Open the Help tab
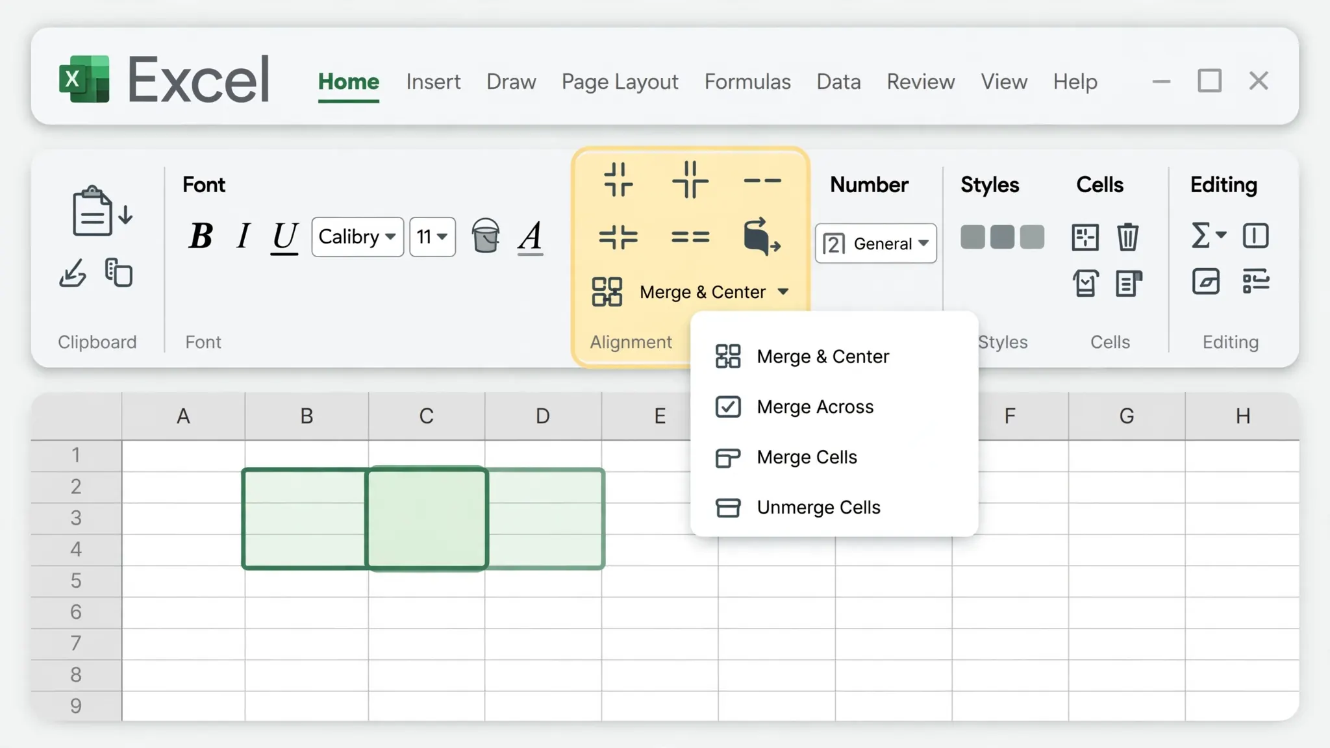Image resolution: width=1330 pixels, height=748 pixels. [1075, 82]
